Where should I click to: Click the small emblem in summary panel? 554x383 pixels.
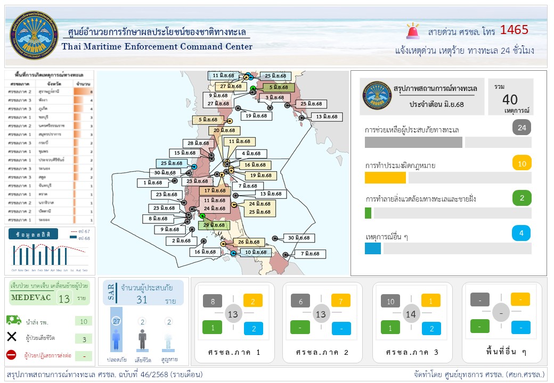tap(376, 95)
